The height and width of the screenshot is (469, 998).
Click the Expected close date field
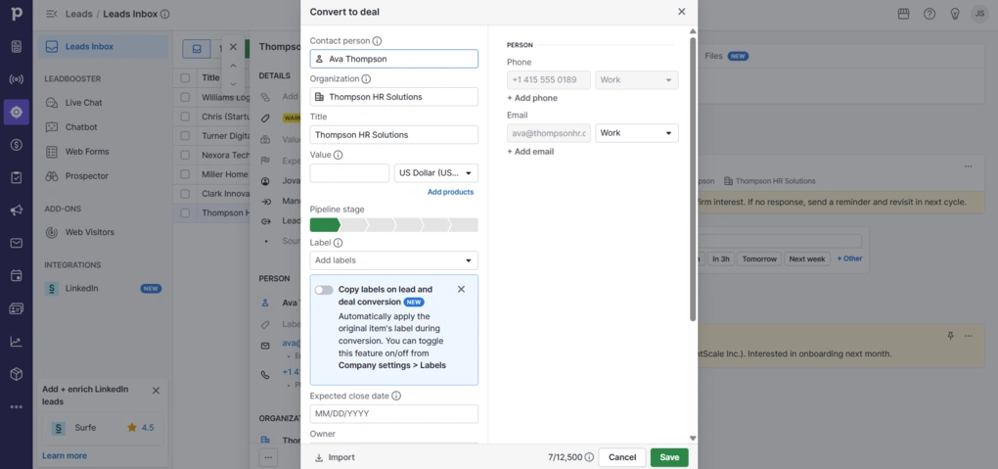tap(394, 413)
